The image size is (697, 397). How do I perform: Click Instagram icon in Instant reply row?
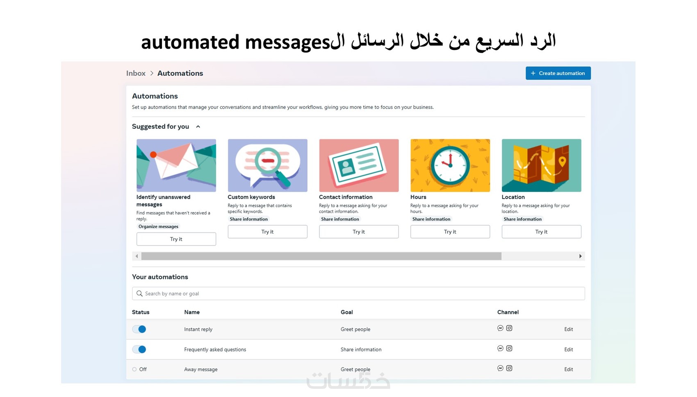(x=509, y=328)
